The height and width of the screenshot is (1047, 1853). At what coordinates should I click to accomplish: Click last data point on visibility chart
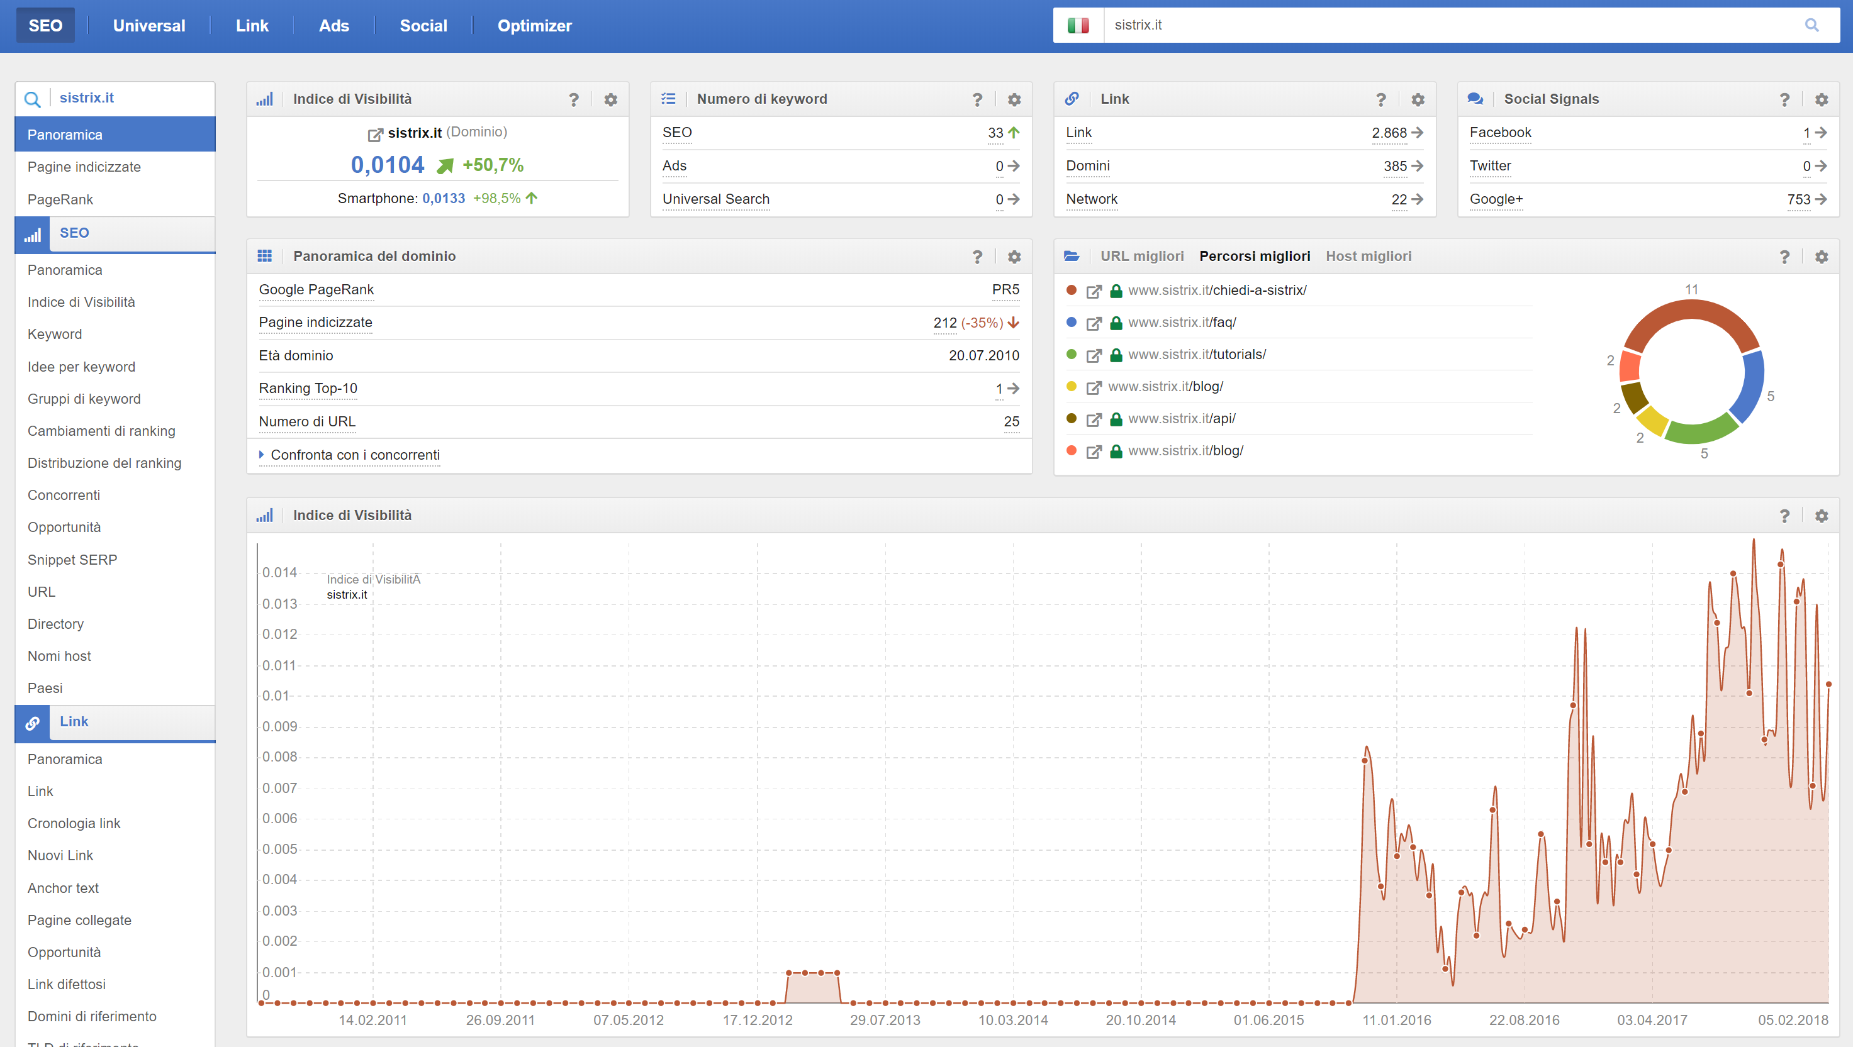tap(1828, 684)
